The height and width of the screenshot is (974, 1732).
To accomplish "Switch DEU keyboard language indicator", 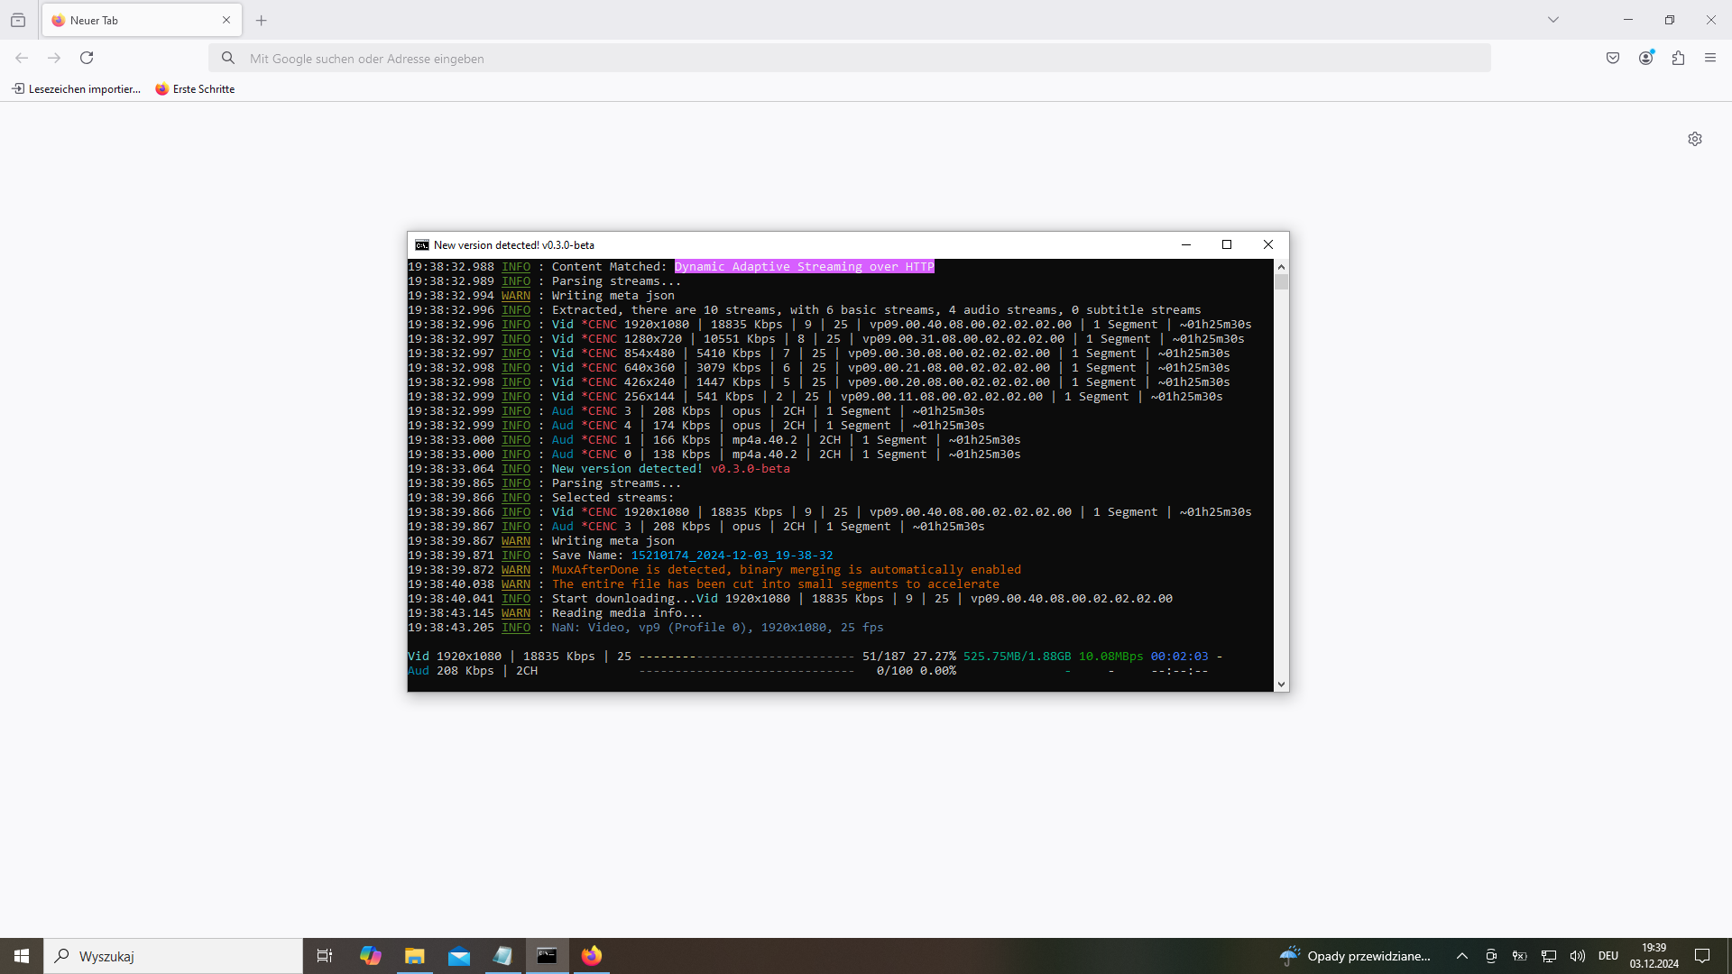I will click(1608, 956).
